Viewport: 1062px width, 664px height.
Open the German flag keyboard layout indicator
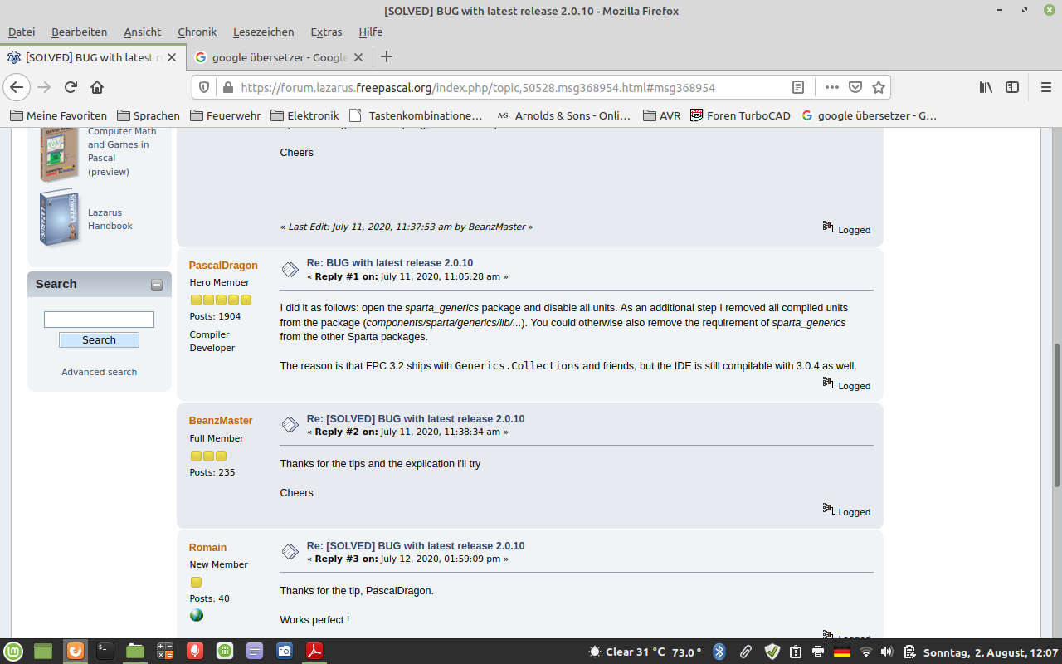tap(841, 652)
